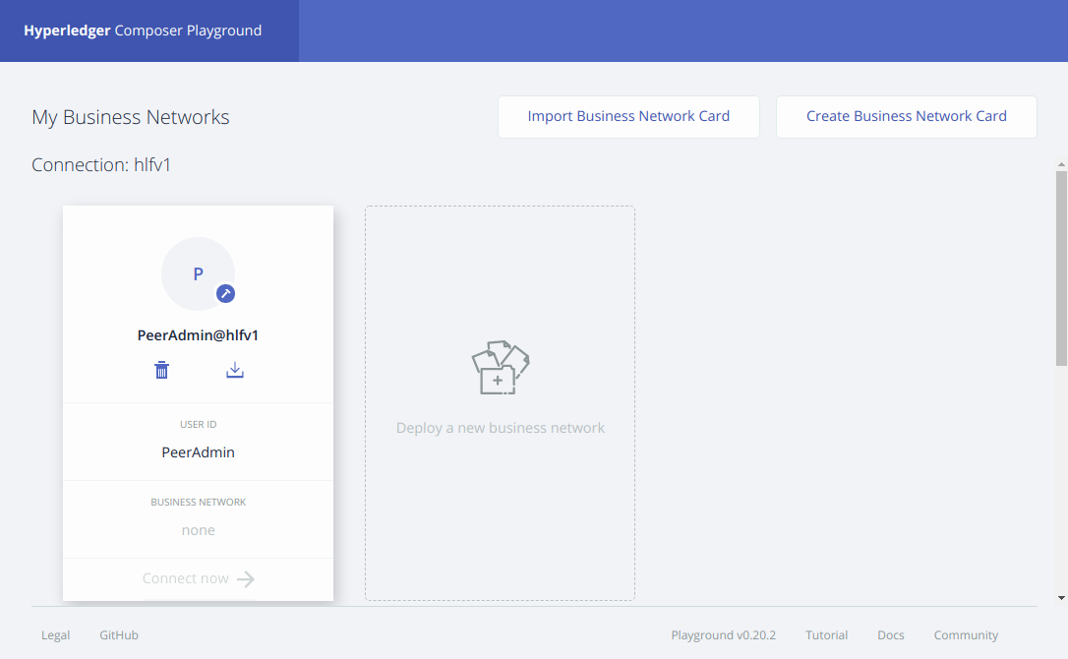Open the Legal footer link

click(x=55, y=635)
